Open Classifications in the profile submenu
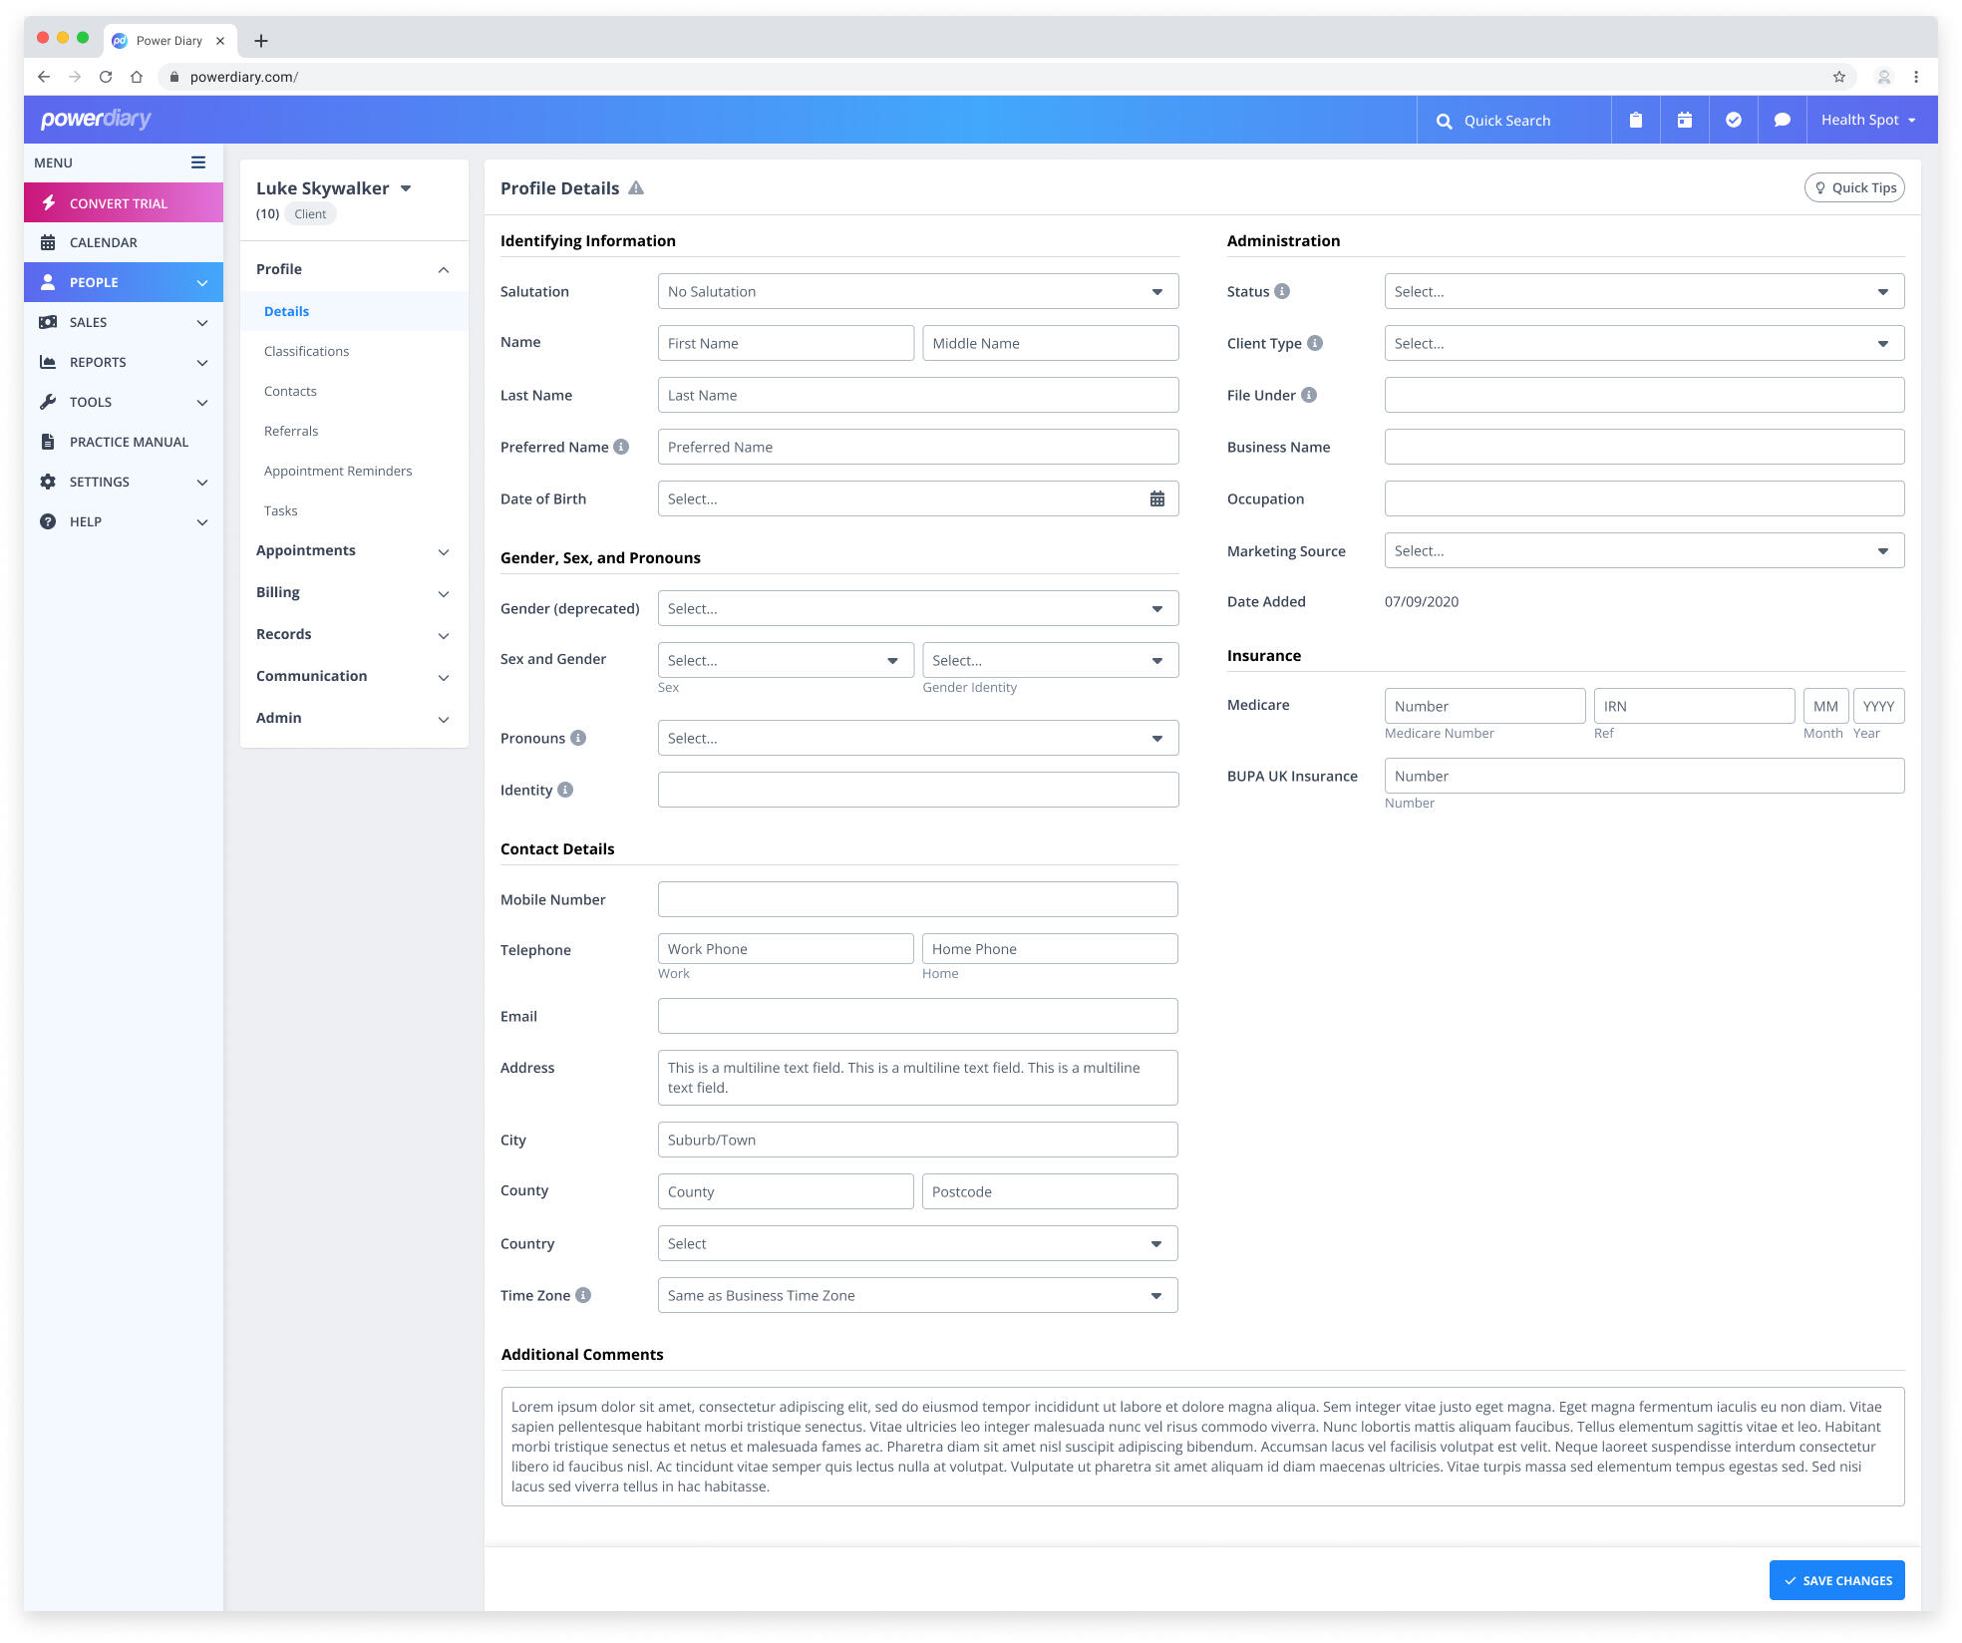 pyautogui.click(x=306, y=351)
